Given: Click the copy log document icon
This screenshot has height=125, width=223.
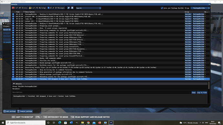Looking at the screenshot, I should (72, 8).
